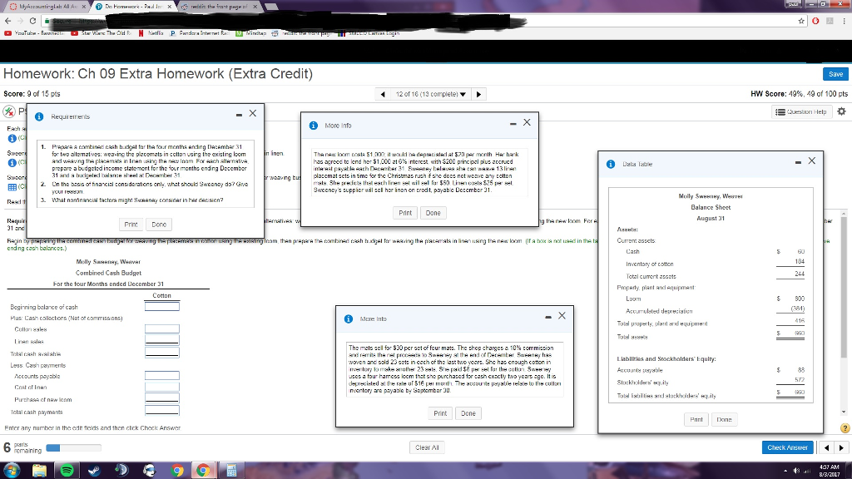Close the top More Info popup

coord(527,122)
